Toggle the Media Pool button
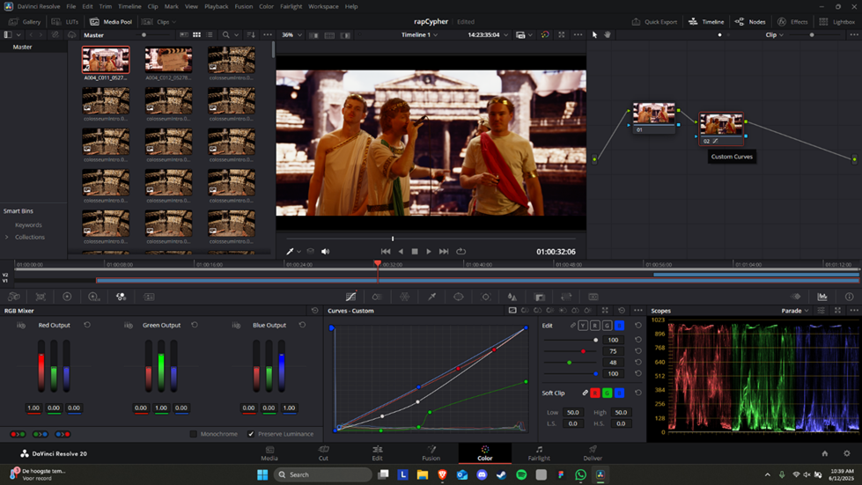The height and width of the screenshot is (485, 862). 111,22
